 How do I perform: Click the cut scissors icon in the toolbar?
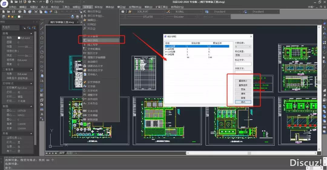point(36,12)
